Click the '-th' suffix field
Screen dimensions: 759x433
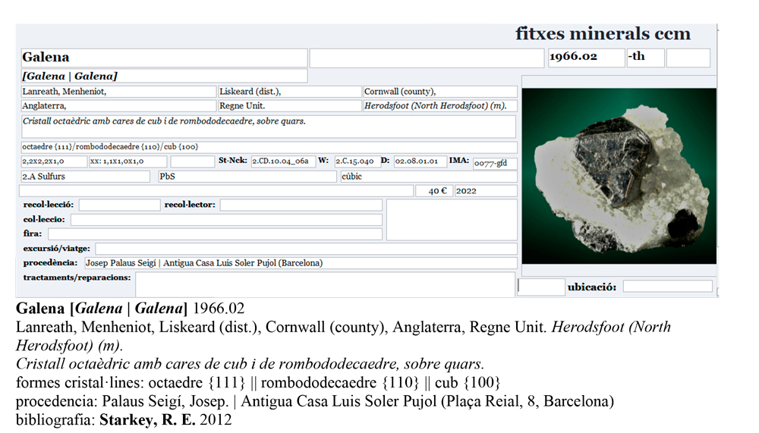[645, 58]
